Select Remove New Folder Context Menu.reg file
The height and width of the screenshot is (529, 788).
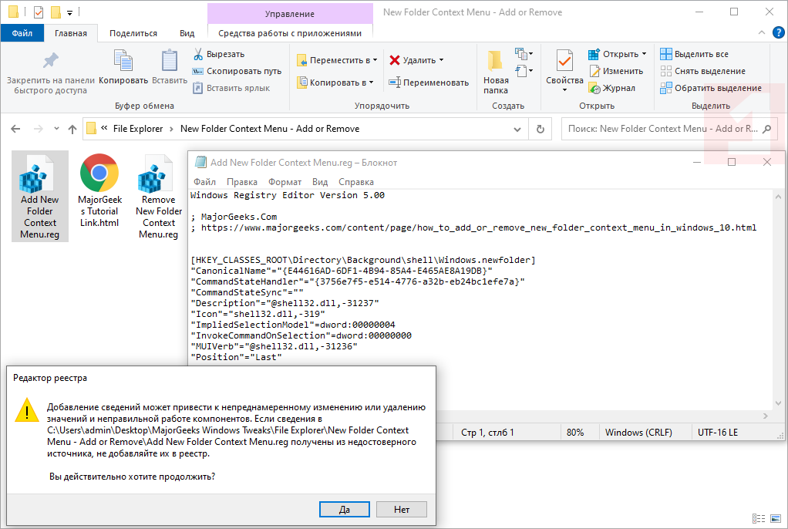pyautogui.click(x=158, y=197)
